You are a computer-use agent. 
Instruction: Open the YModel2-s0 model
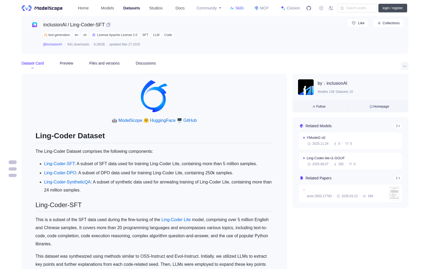click(x=350, y=140)
